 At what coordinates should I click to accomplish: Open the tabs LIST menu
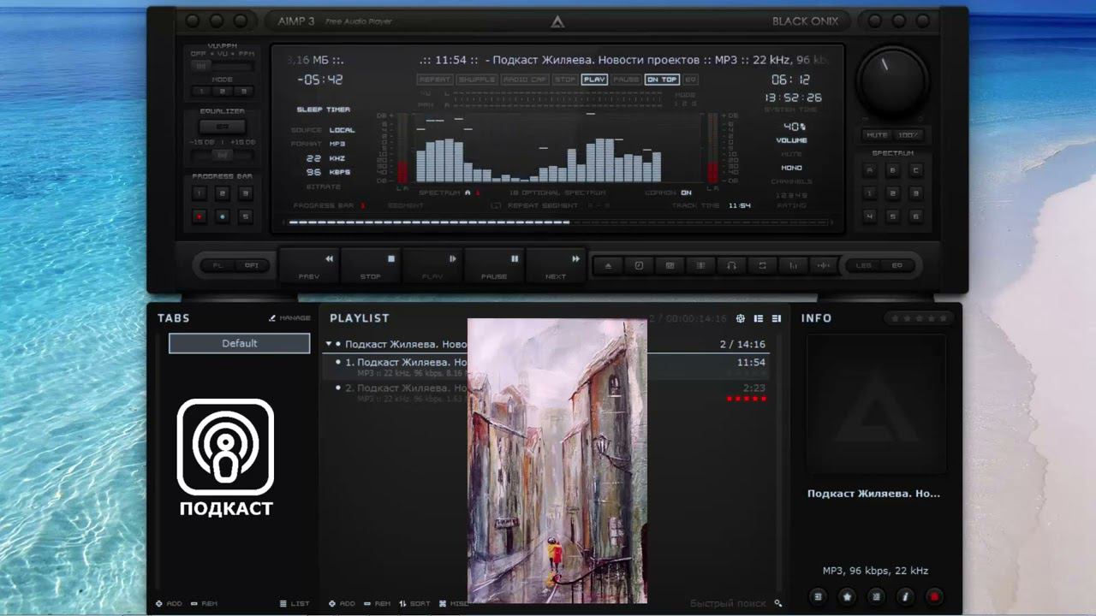coord(295,603)
